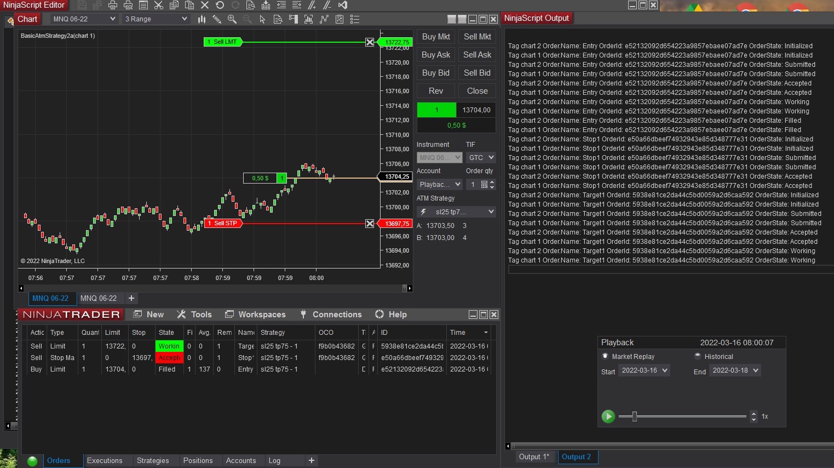Viewport: 834px width, 468px height.
Task: Open the Account dropdown in Chart Trader
Action: pyautogui.click(x=439, y=185)
